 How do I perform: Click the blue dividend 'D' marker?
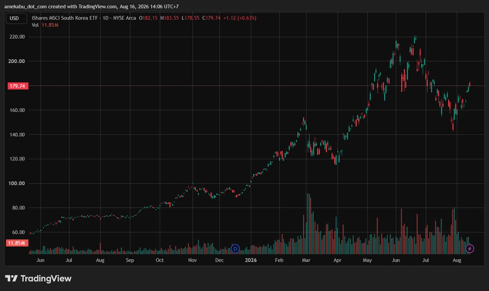tap(235, 248)
